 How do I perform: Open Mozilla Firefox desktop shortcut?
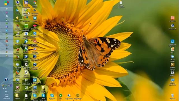pyautogui.click(x=18, y=74)
